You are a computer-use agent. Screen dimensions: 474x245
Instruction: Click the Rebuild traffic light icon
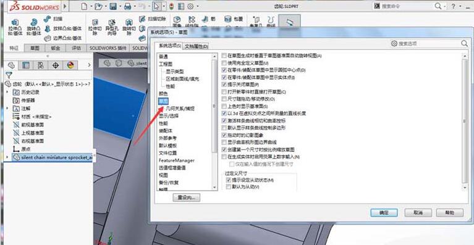[171, 6]
